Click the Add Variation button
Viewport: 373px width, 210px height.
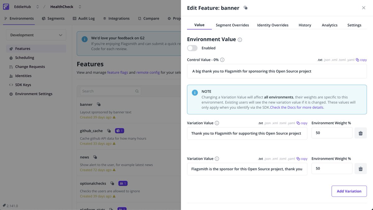[349, 191]
